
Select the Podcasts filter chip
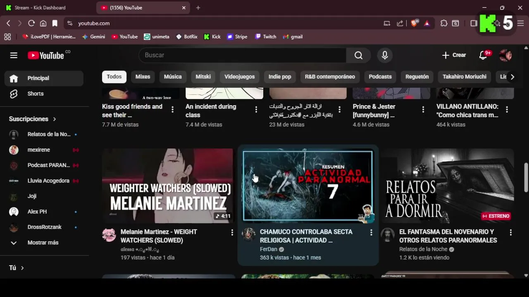380,77
